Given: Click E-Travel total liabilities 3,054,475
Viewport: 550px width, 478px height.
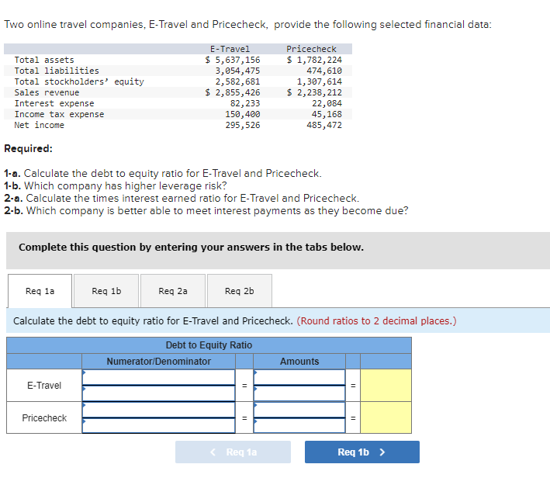Looking at the screenshot, I should 237,71.
